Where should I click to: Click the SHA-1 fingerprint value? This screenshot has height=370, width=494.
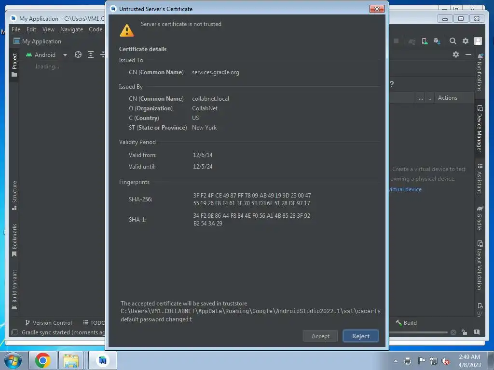251,220
